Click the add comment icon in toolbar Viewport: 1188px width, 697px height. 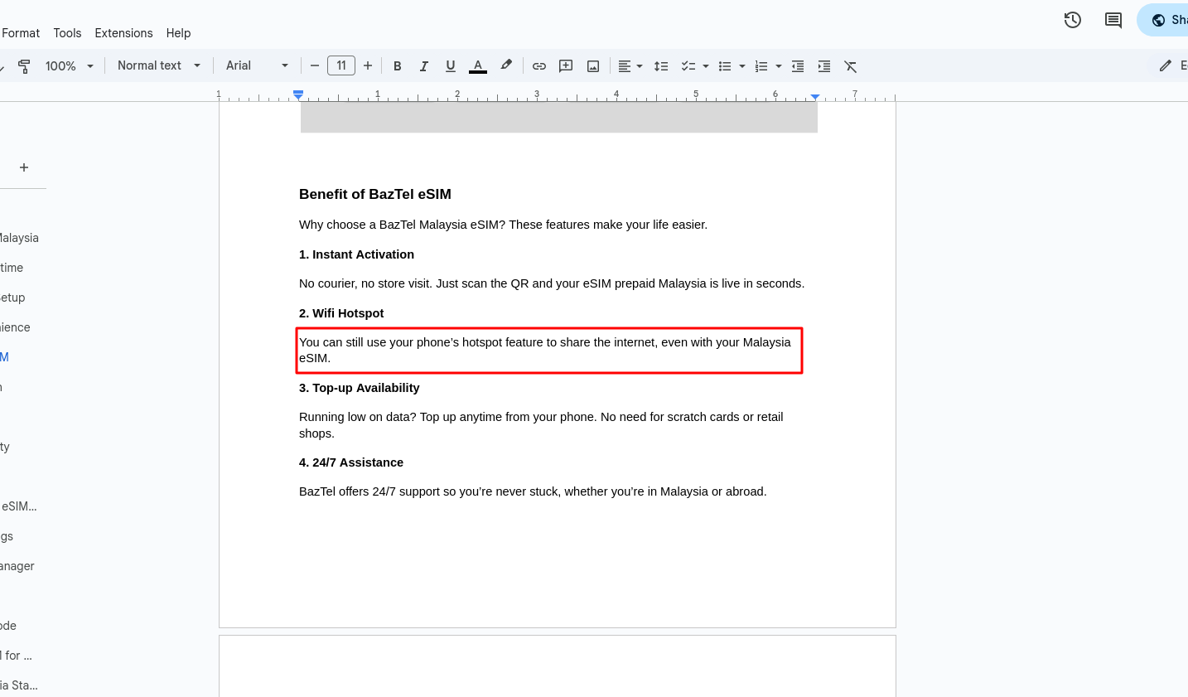point(566,66)
